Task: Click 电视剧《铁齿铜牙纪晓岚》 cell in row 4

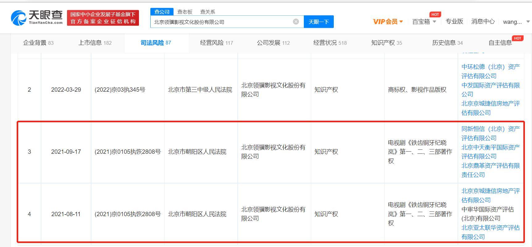Action: click(x=420, y=214)
